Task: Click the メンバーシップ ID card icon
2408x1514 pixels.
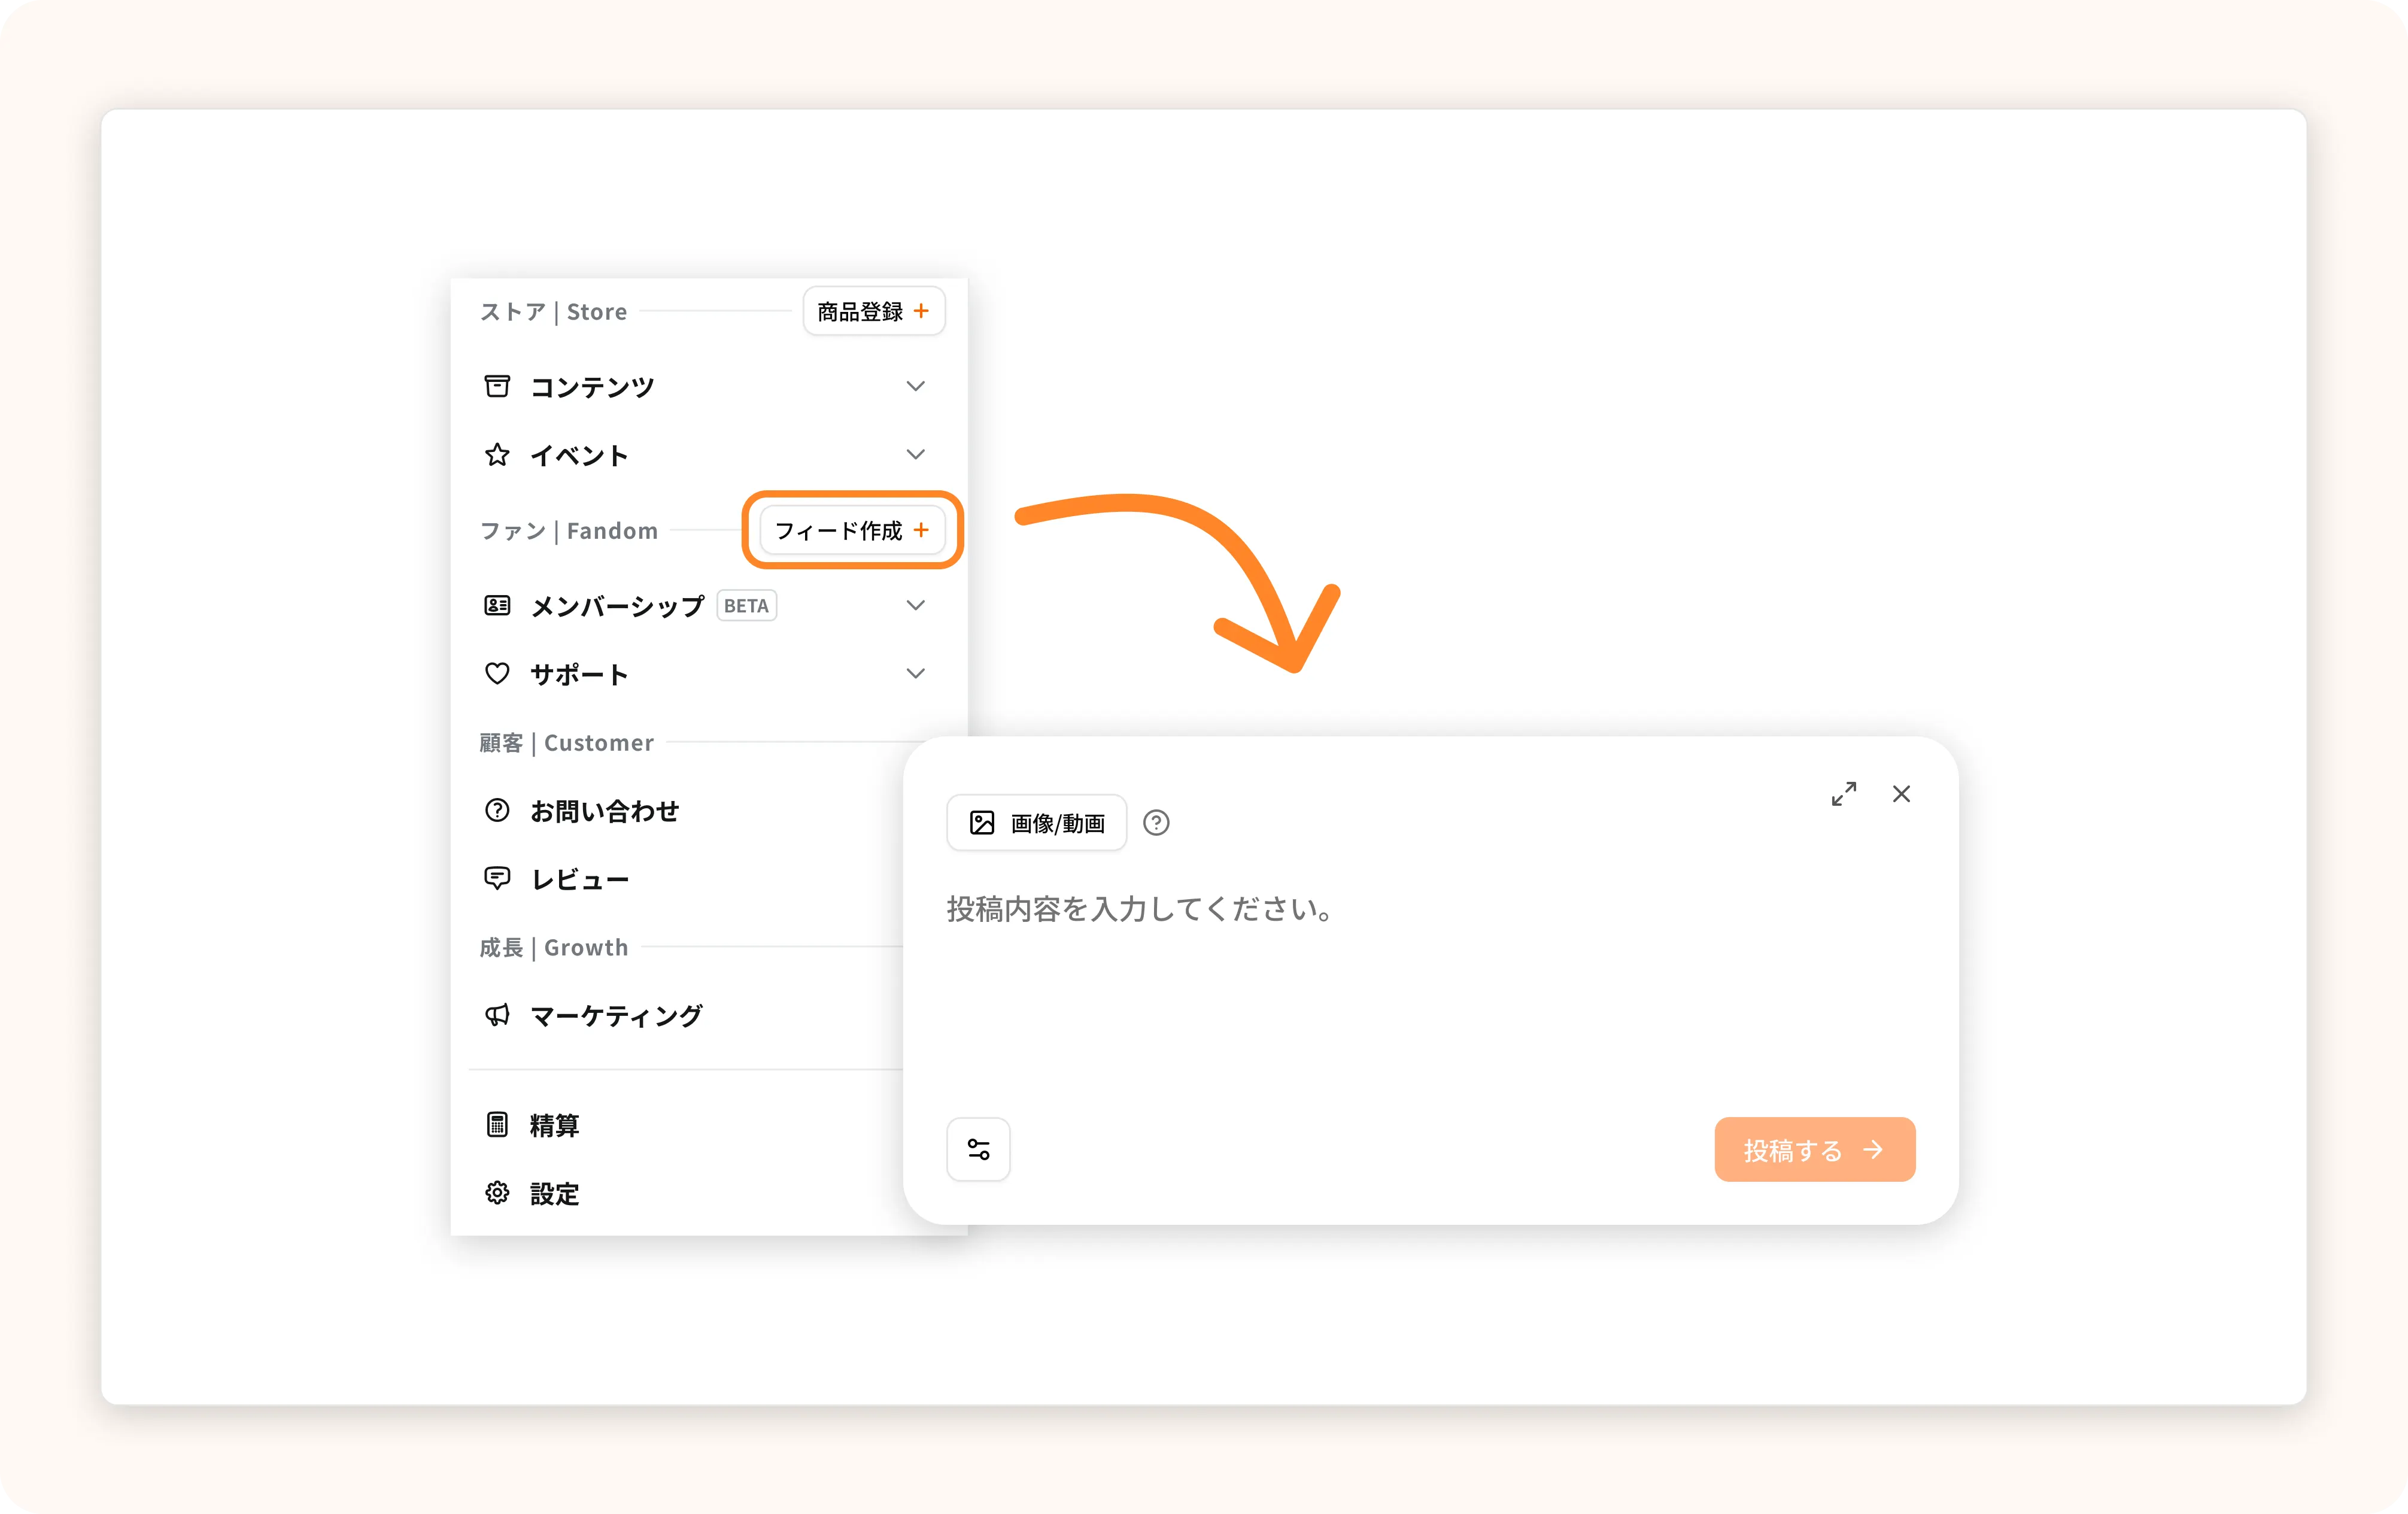Action: coord(497,605)
